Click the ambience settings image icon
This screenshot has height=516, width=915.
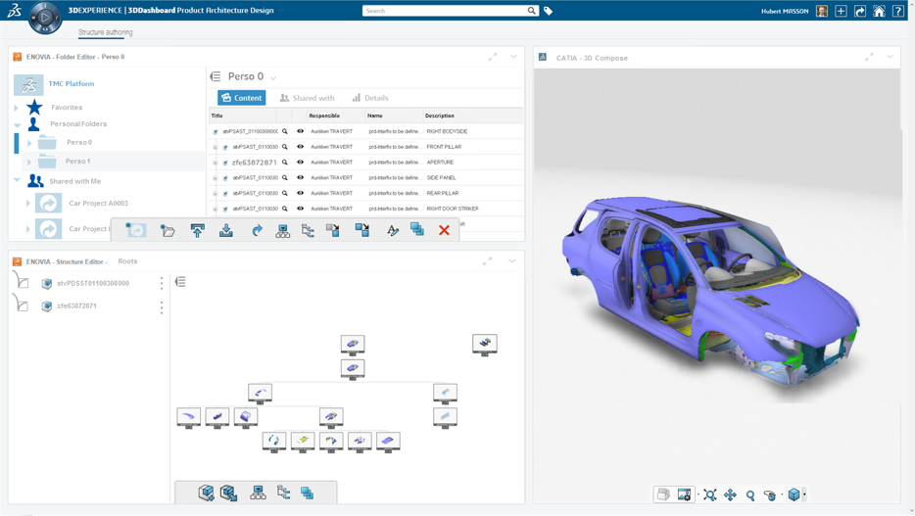685,494
